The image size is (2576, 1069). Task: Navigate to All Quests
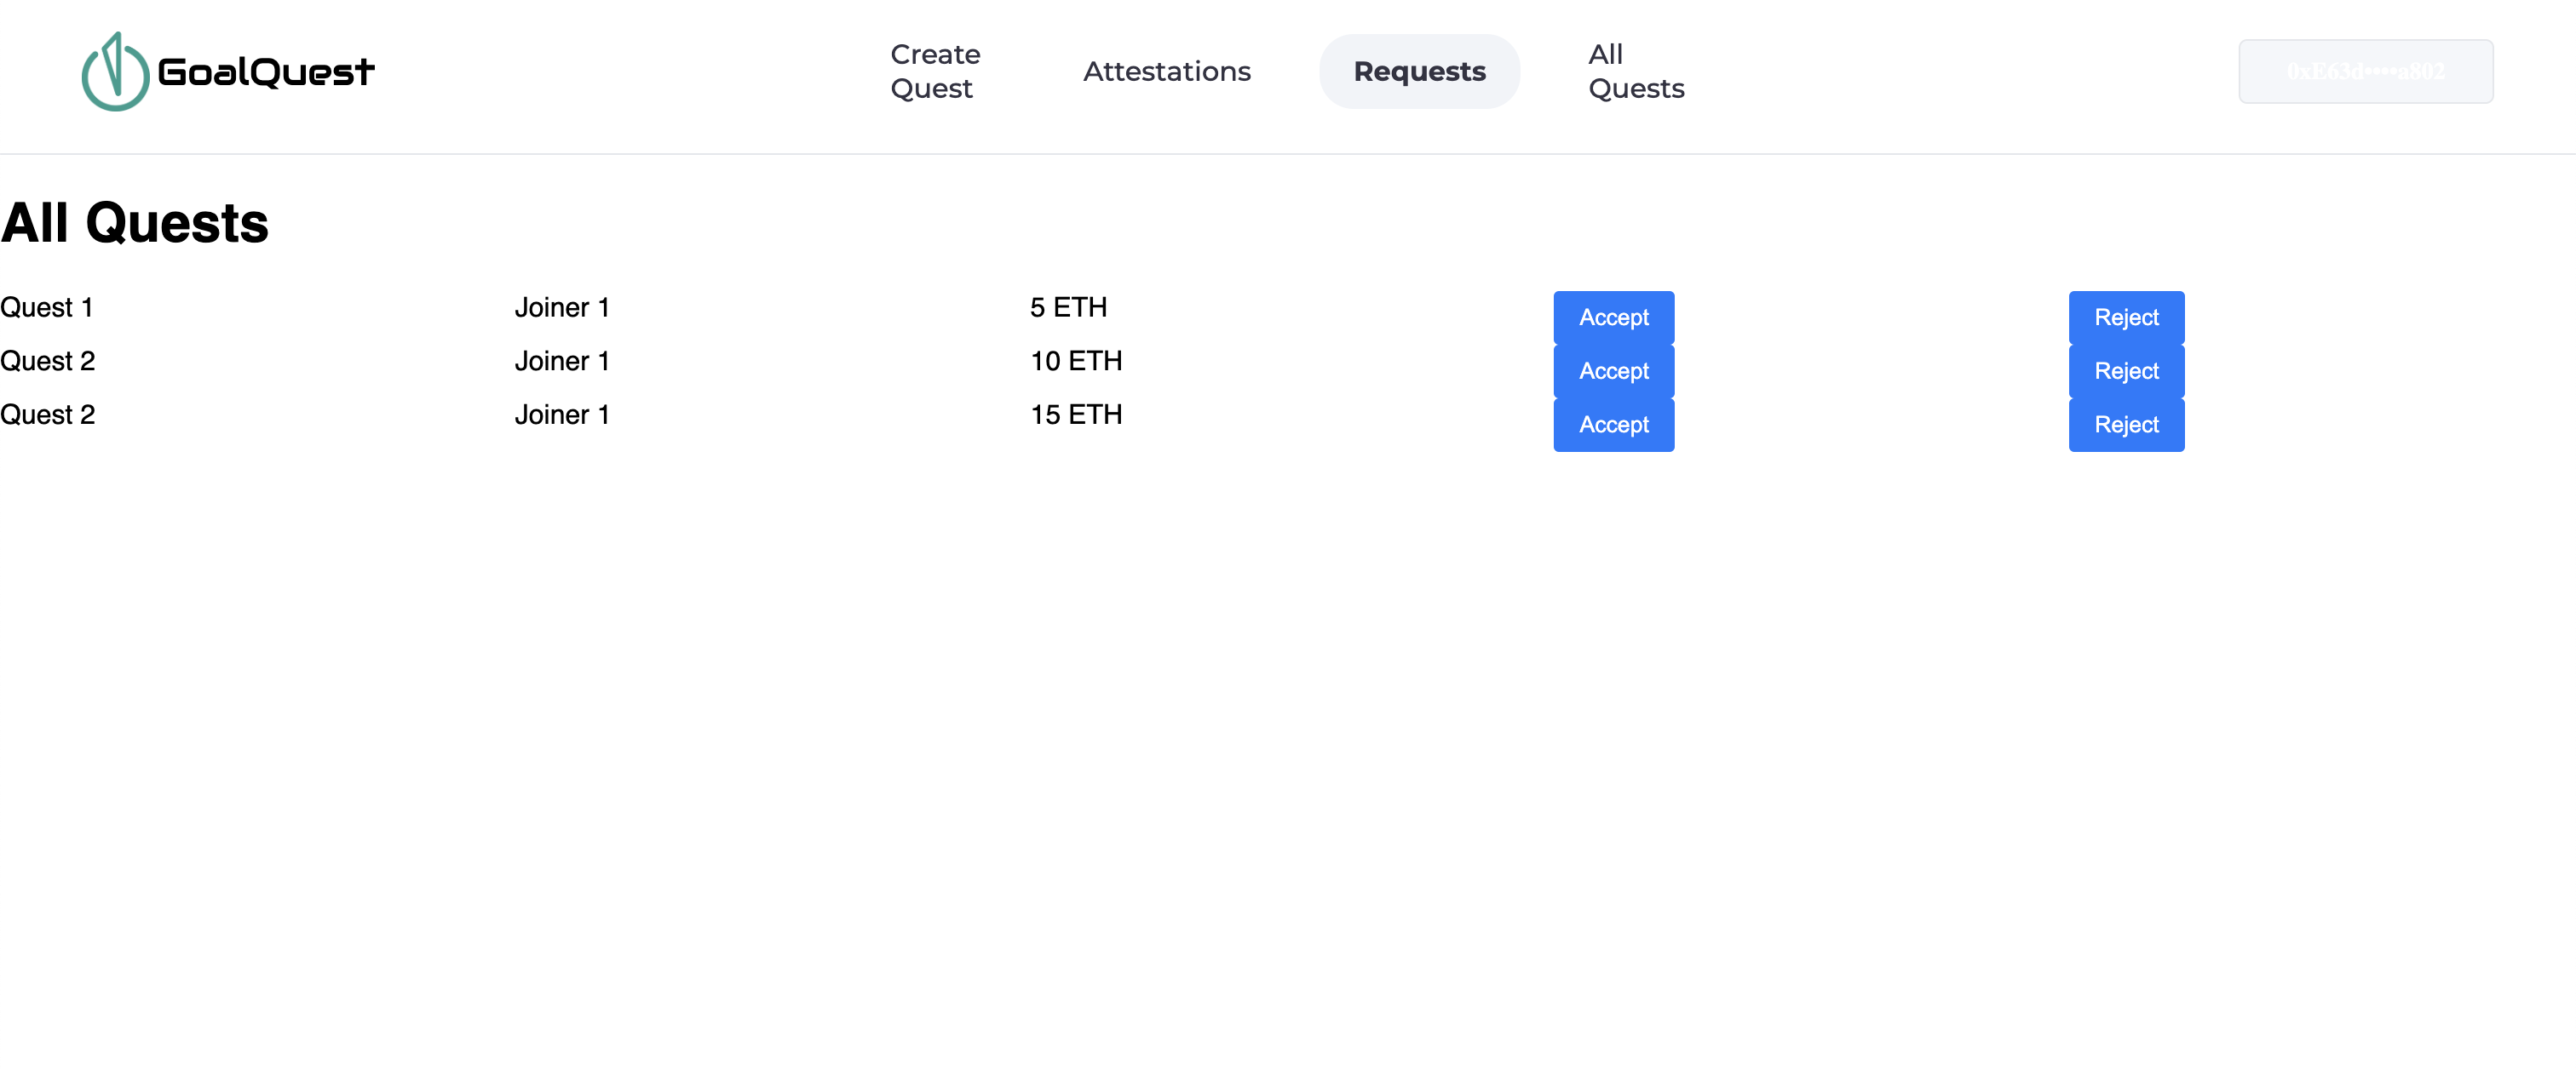point(1636,71)
